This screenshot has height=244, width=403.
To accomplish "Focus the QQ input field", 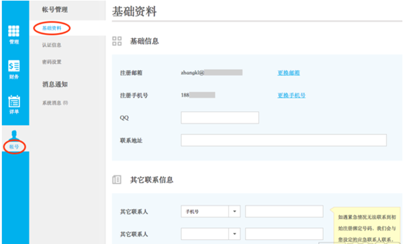I will [x=220, y=118].
